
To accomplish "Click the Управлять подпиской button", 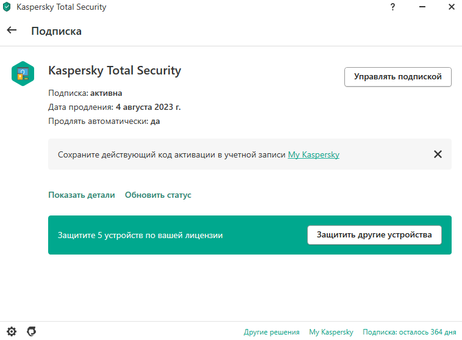I will point(398,77).
